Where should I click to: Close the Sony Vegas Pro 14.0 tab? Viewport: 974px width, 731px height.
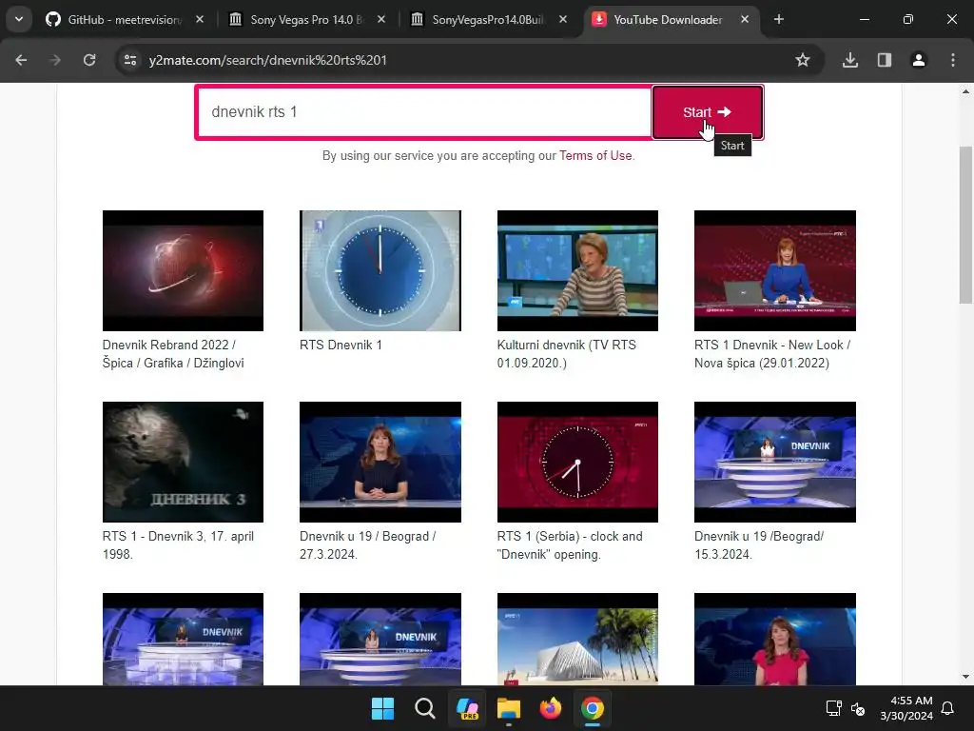381,19
